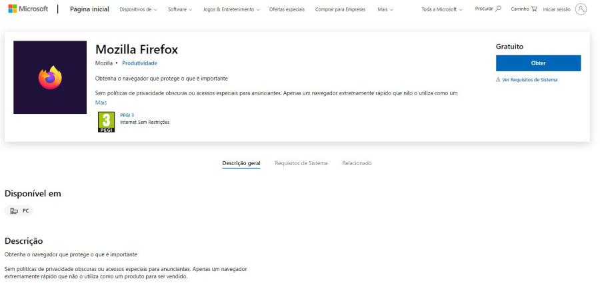The image size is (600, 283).
Task: Open Ofertas especiais
Action: tap(287, 9)
